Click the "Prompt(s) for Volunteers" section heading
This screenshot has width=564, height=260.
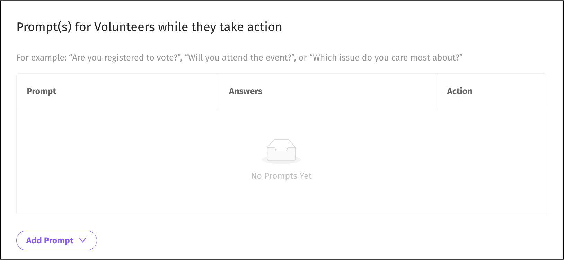click(149, 27)
